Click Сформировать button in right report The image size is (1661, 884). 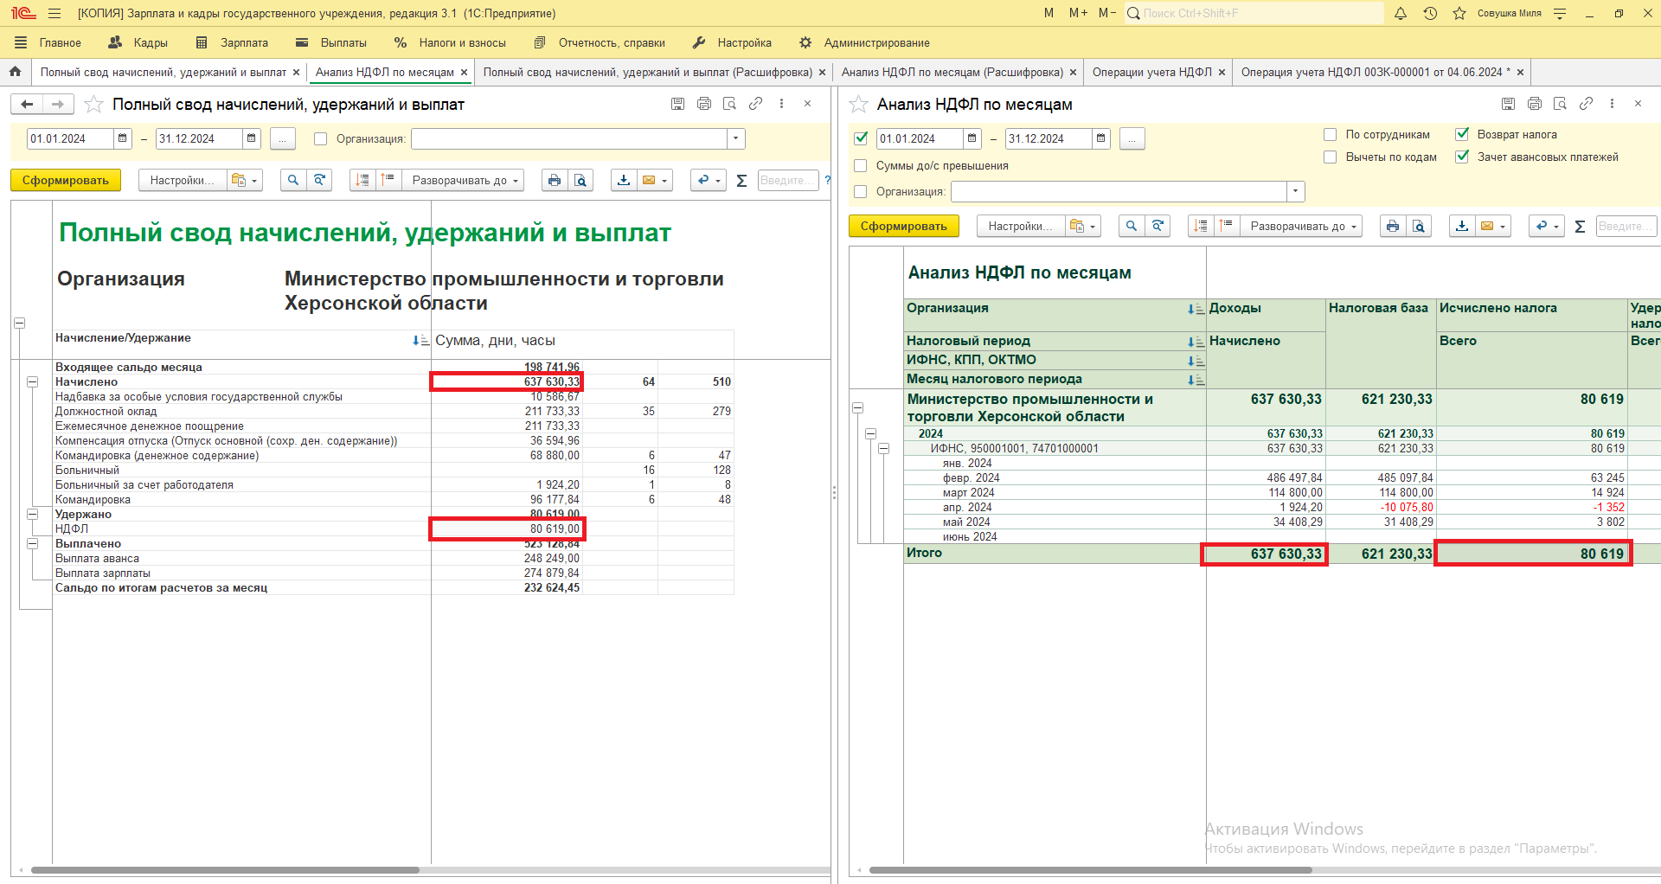[x=904, y=226]
